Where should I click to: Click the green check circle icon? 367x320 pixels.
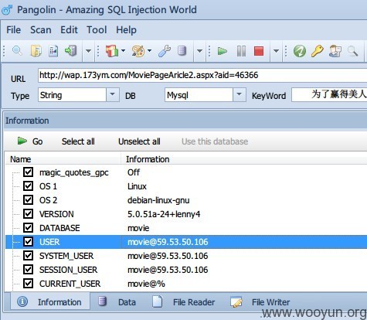[x=300, y=51]
